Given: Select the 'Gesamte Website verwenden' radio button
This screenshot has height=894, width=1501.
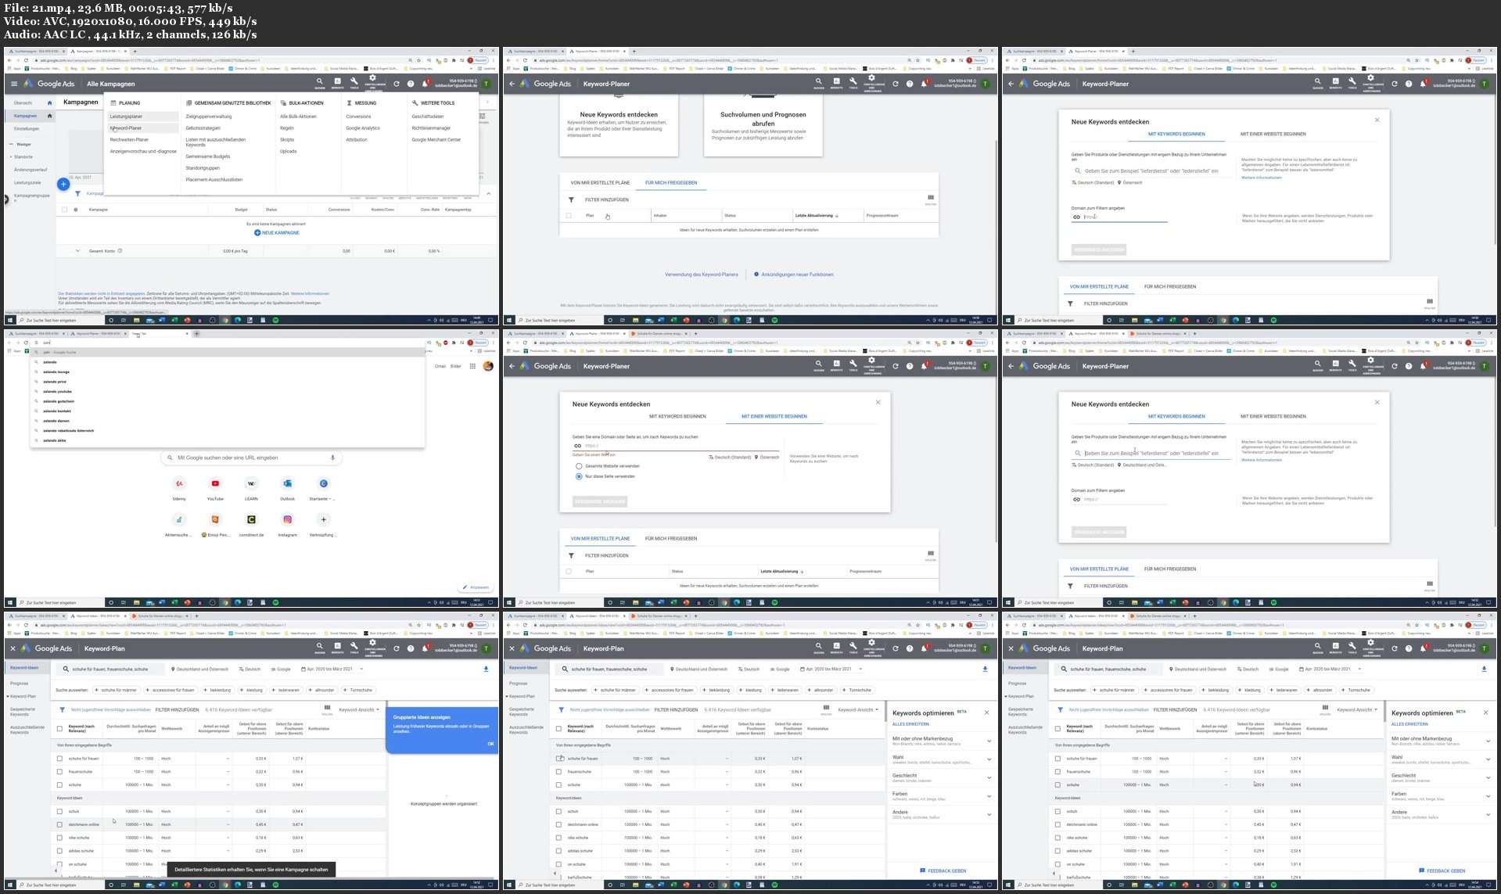Looking at the screenshot, I should point(579,466).
